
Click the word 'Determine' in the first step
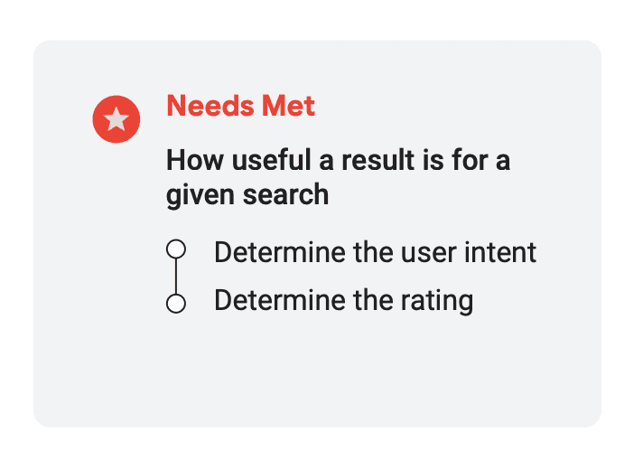(x=280, y=252)
